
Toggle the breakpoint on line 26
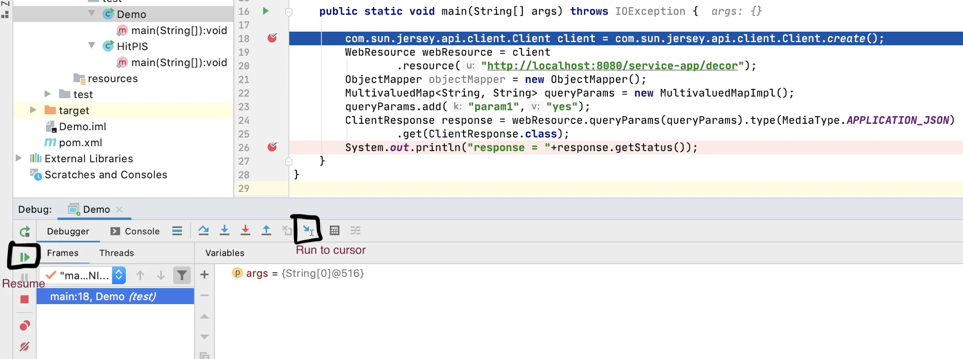point(272,147)
